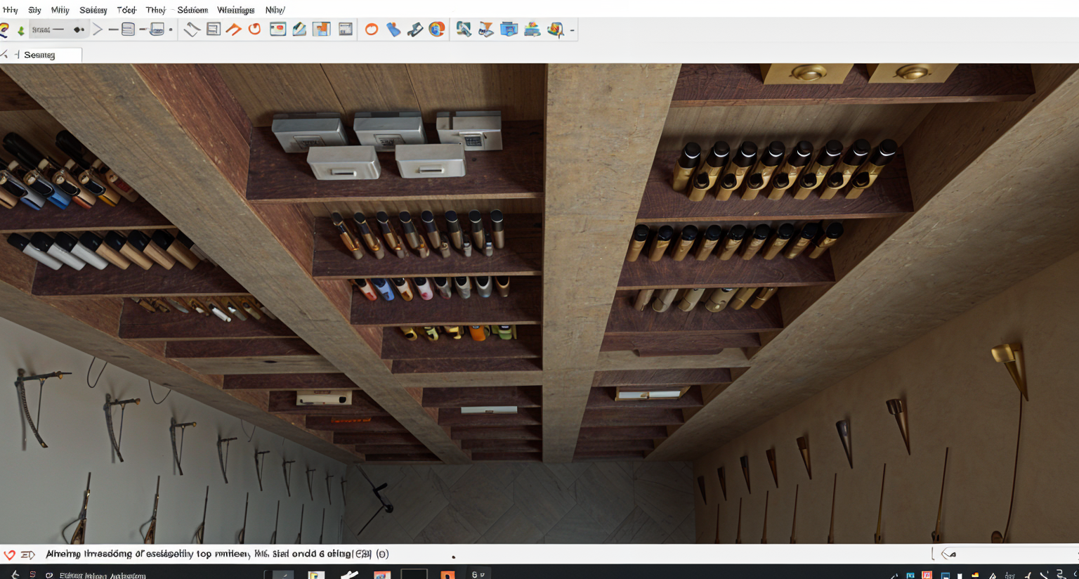Click the green down arrow icon
Screen dimensions: 1079x579
[21, 30]
